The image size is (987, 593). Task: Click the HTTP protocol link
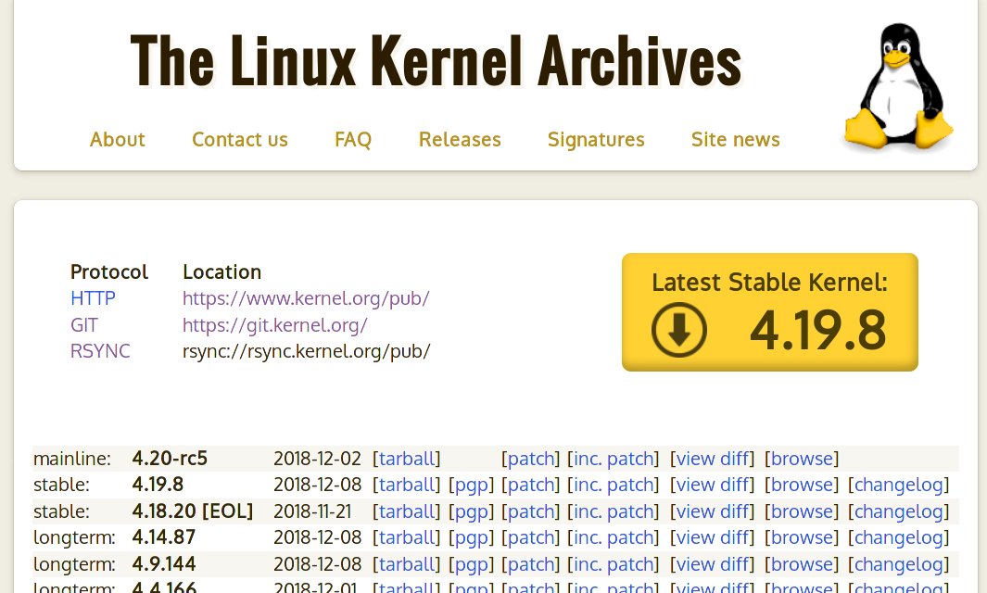[94, 297]
